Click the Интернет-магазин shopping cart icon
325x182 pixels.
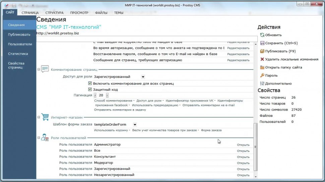[x=45, y=117]
